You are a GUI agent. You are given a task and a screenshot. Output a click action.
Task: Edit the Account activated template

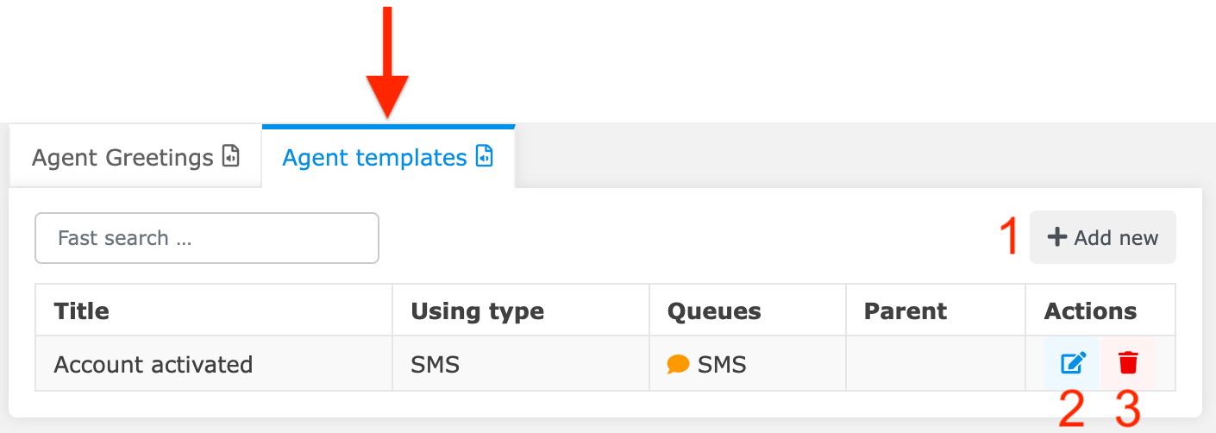1072,363
